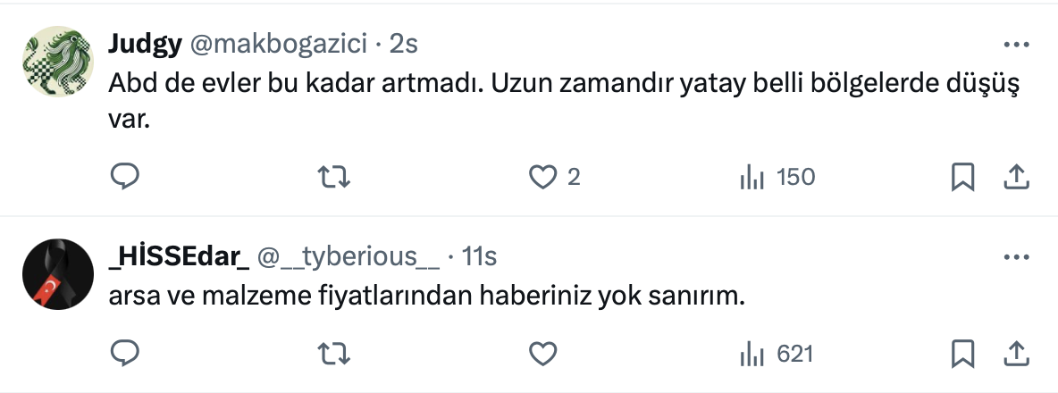
Task: Like the _HİSSEdar_ tweet
Action: click(543, 355)
